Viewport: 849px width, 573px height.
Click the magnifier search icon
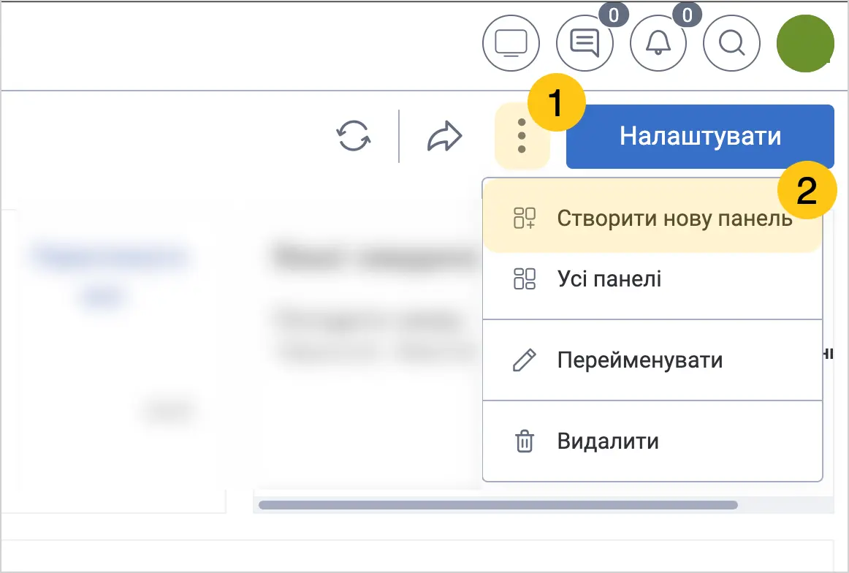pos(731,43)
